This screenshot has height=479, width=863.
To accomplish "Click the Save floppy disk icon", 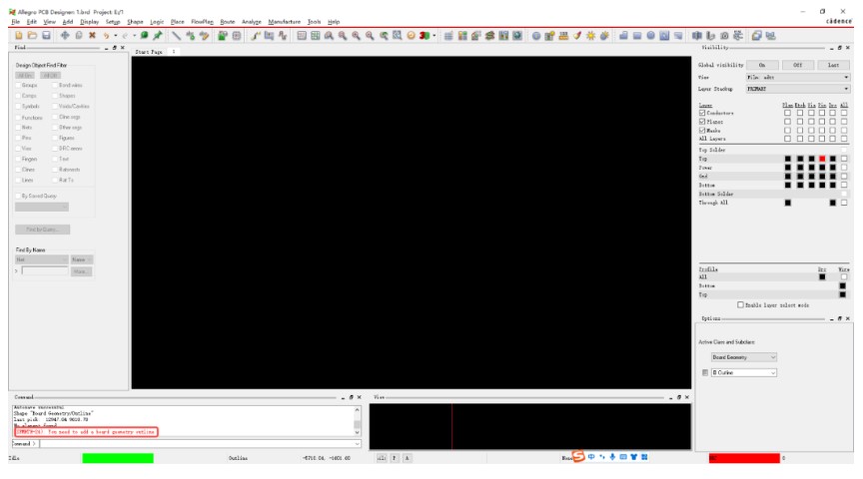I will tap(46, 36).
